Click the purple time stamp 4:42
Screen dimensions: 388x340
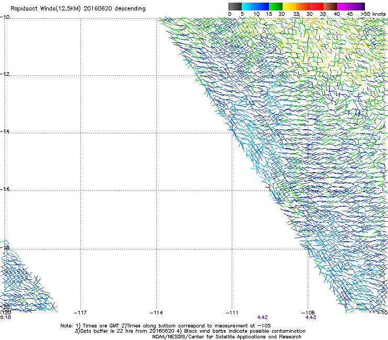(x=262, y=318)
